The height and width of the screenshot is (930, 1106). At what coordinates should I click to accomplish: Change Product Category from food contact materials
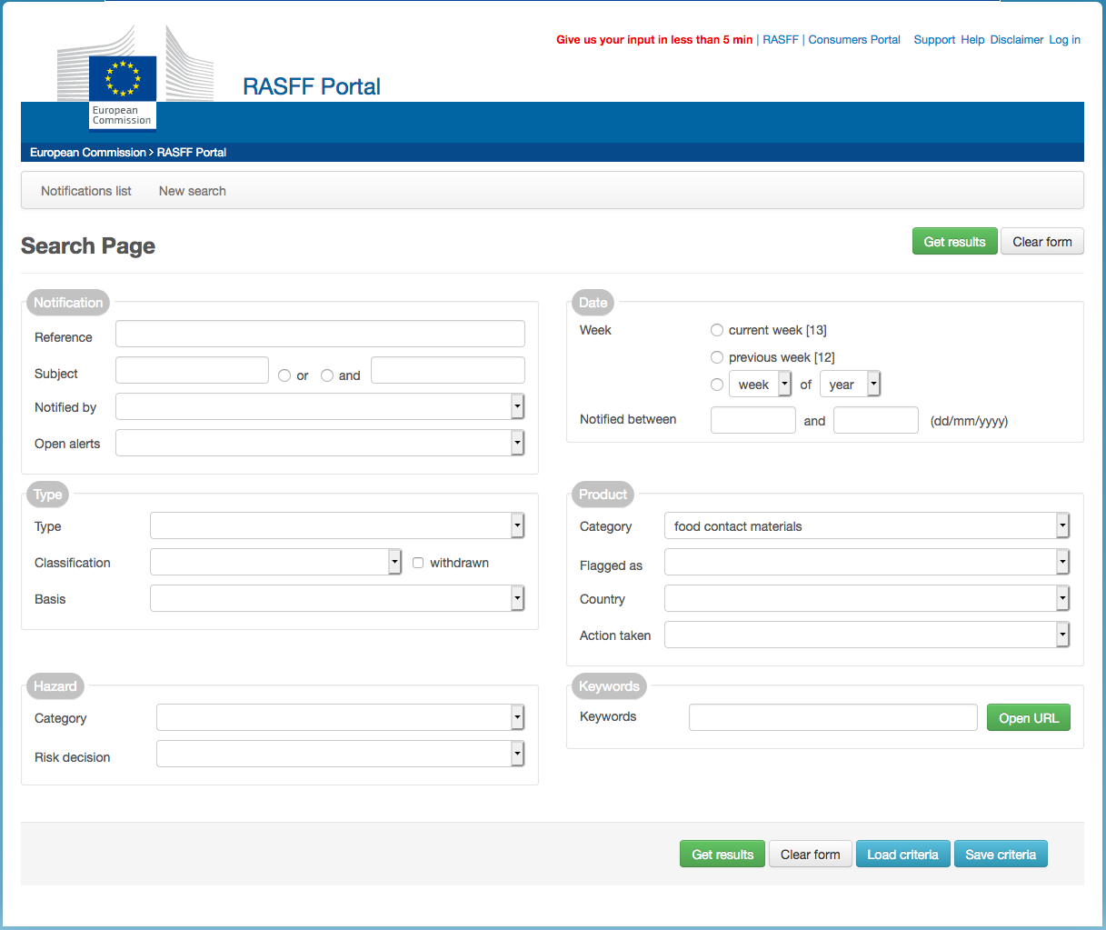[x=867, y=525]
